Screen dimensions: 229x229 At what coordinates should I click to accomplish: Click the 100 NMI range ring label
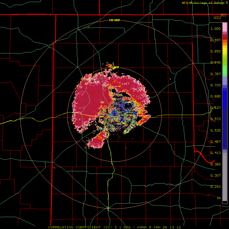point(114,20)
